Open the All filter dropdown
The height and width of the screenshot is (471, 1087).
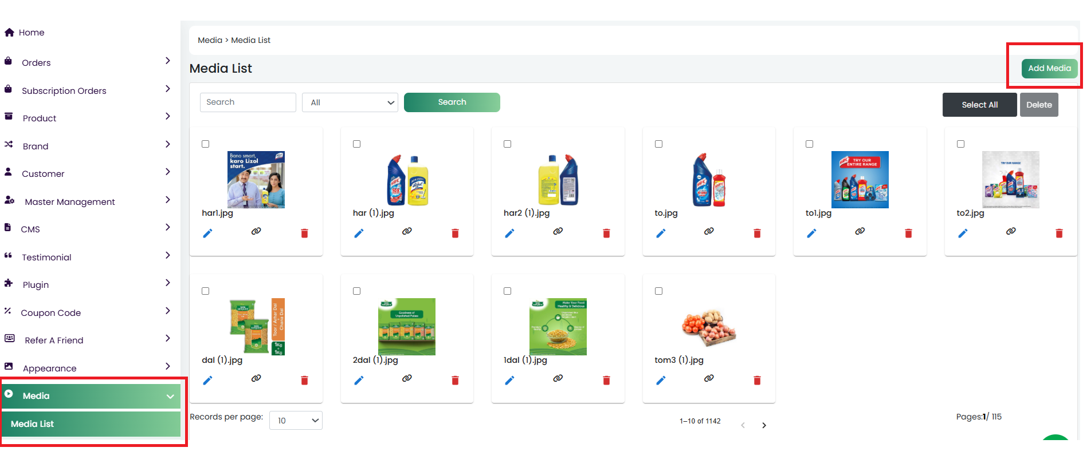coord(350,102)
